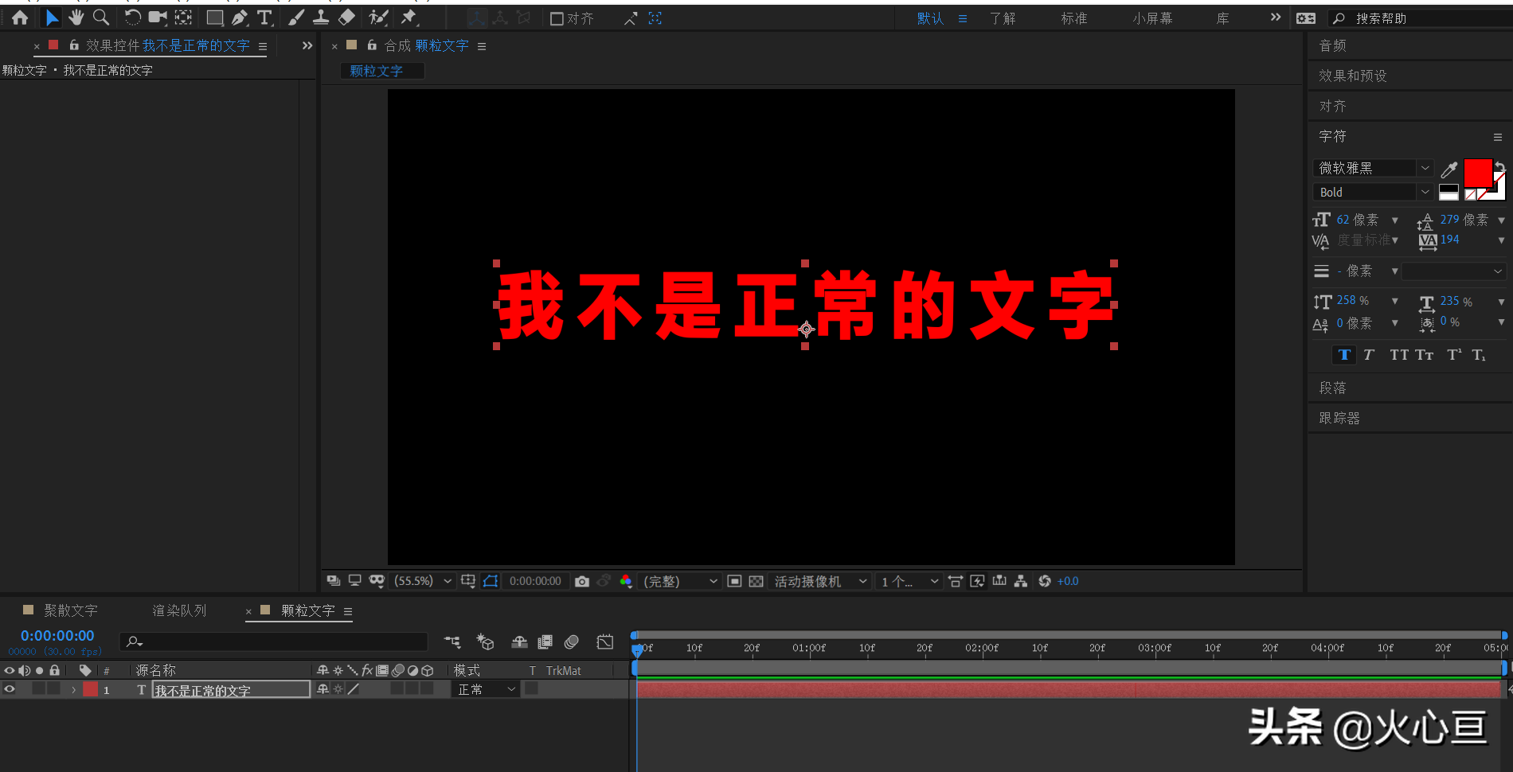Select the Rotation tool
Viewport: 1513px width, 772px height.
click(132, 18)
